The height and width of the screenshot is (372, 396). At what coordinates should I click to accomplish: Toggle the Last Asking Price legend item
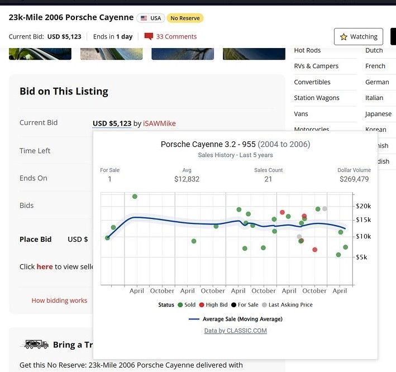[287, 305]
